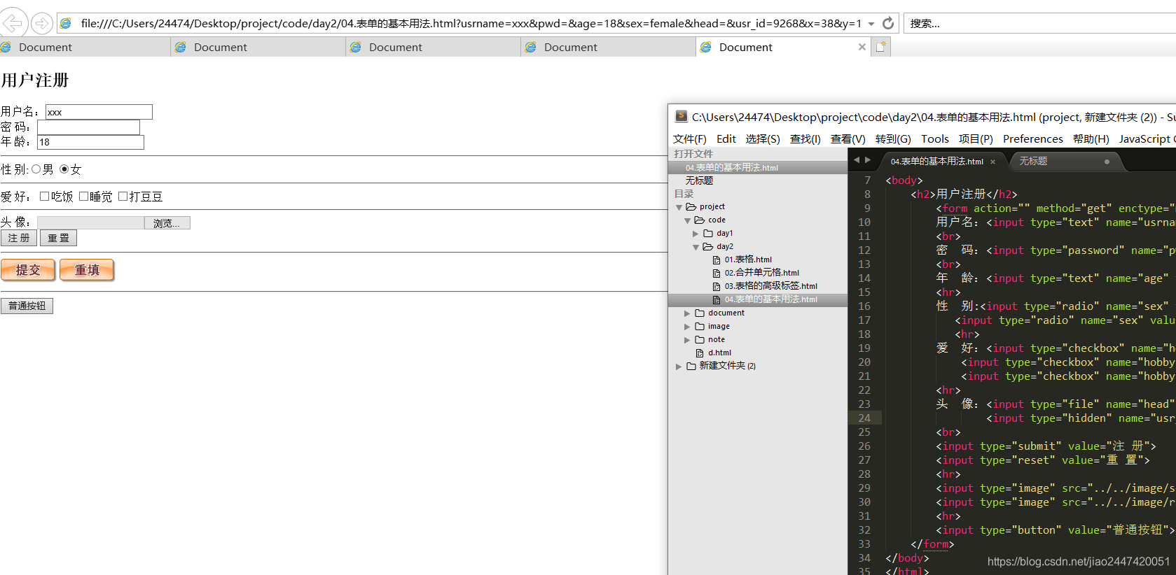Switch to the third Document tab
The image size is (1176, 575).
(433, 47)
